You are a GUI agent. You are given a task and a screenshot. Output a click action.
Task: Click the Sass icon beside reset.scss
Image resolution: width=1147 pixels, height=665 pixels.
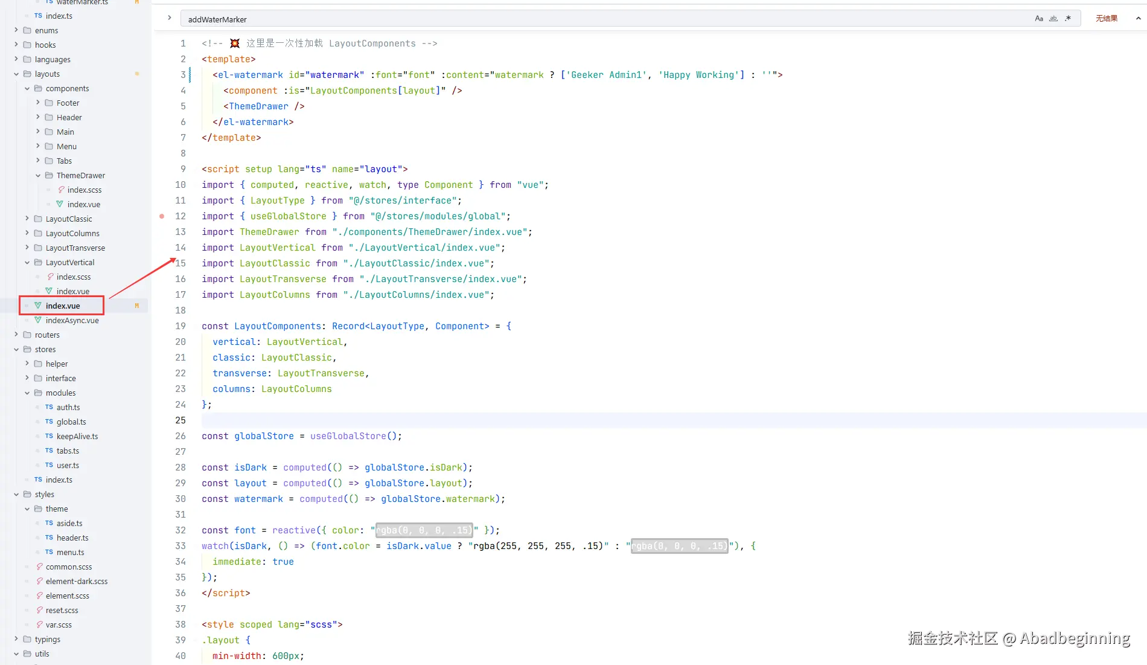(39, 610)
